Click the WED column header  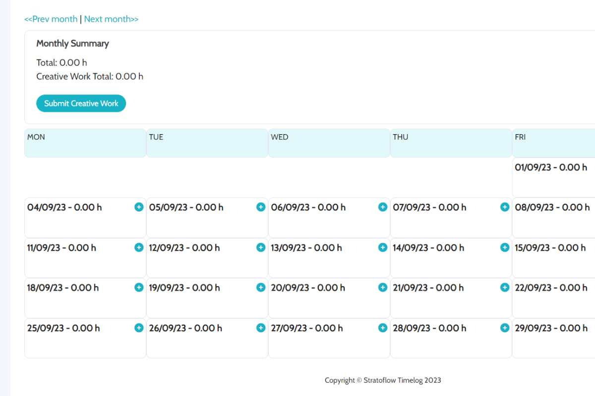(x=329, y=143)
